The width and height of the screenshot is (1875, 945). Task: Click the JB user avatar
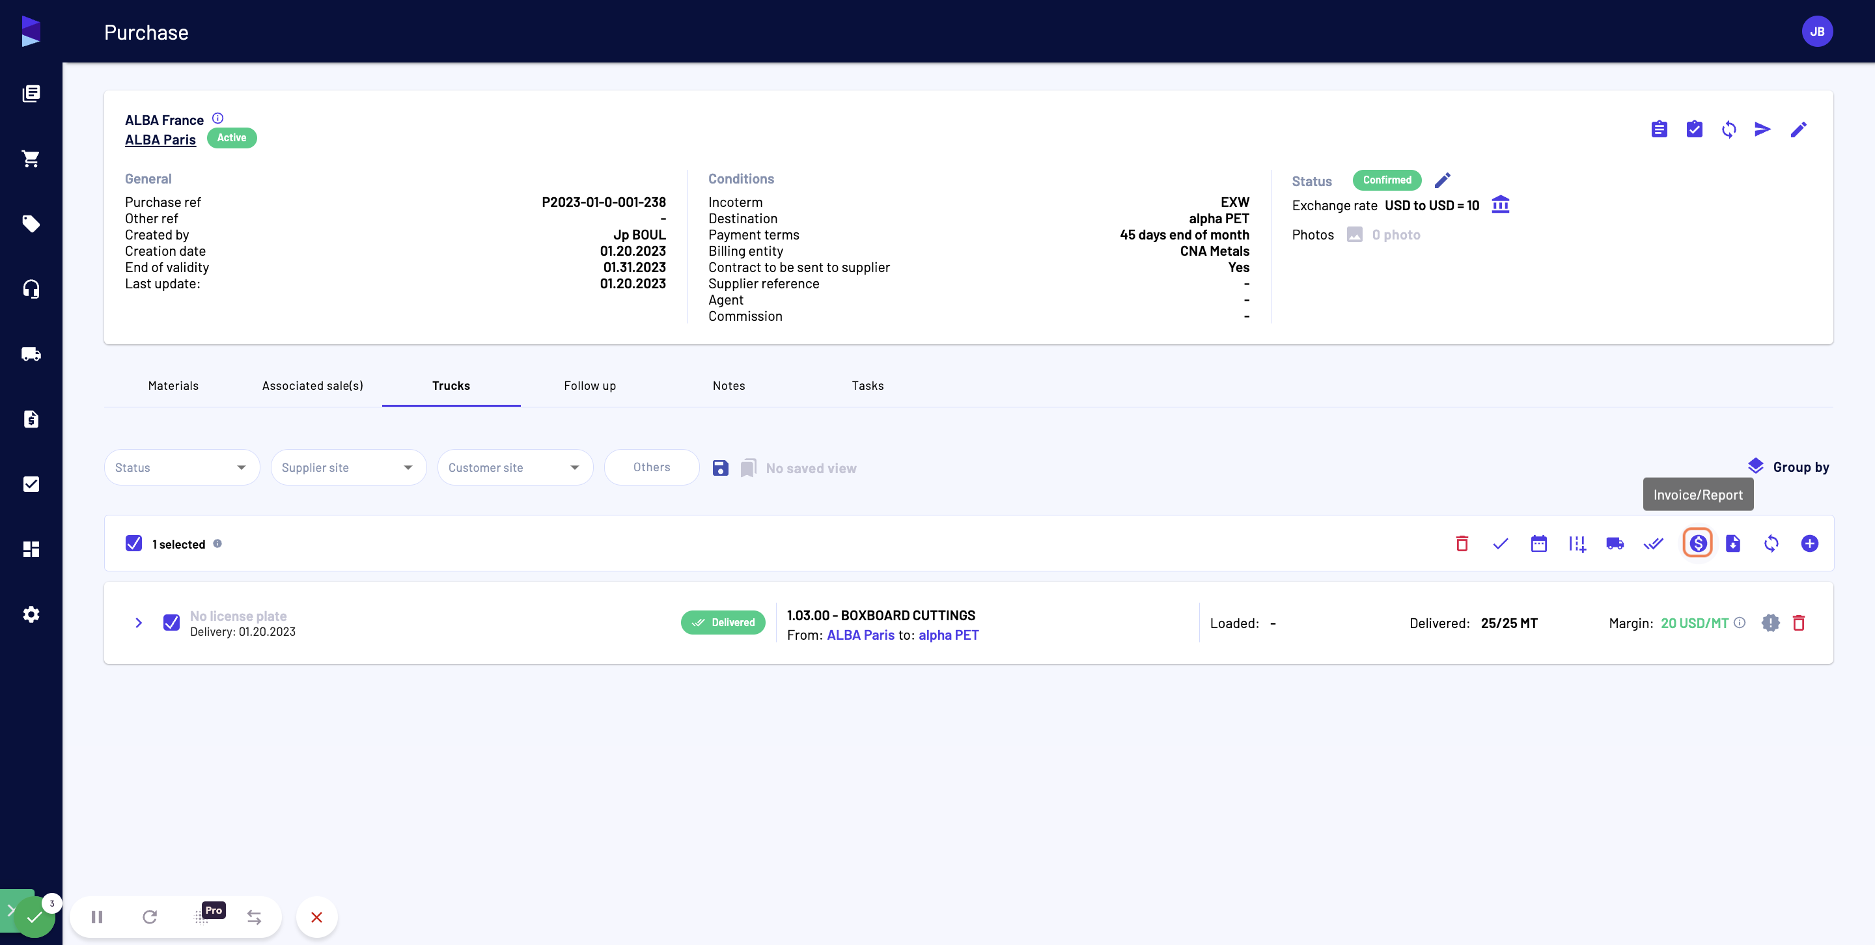click(1817, 31)
